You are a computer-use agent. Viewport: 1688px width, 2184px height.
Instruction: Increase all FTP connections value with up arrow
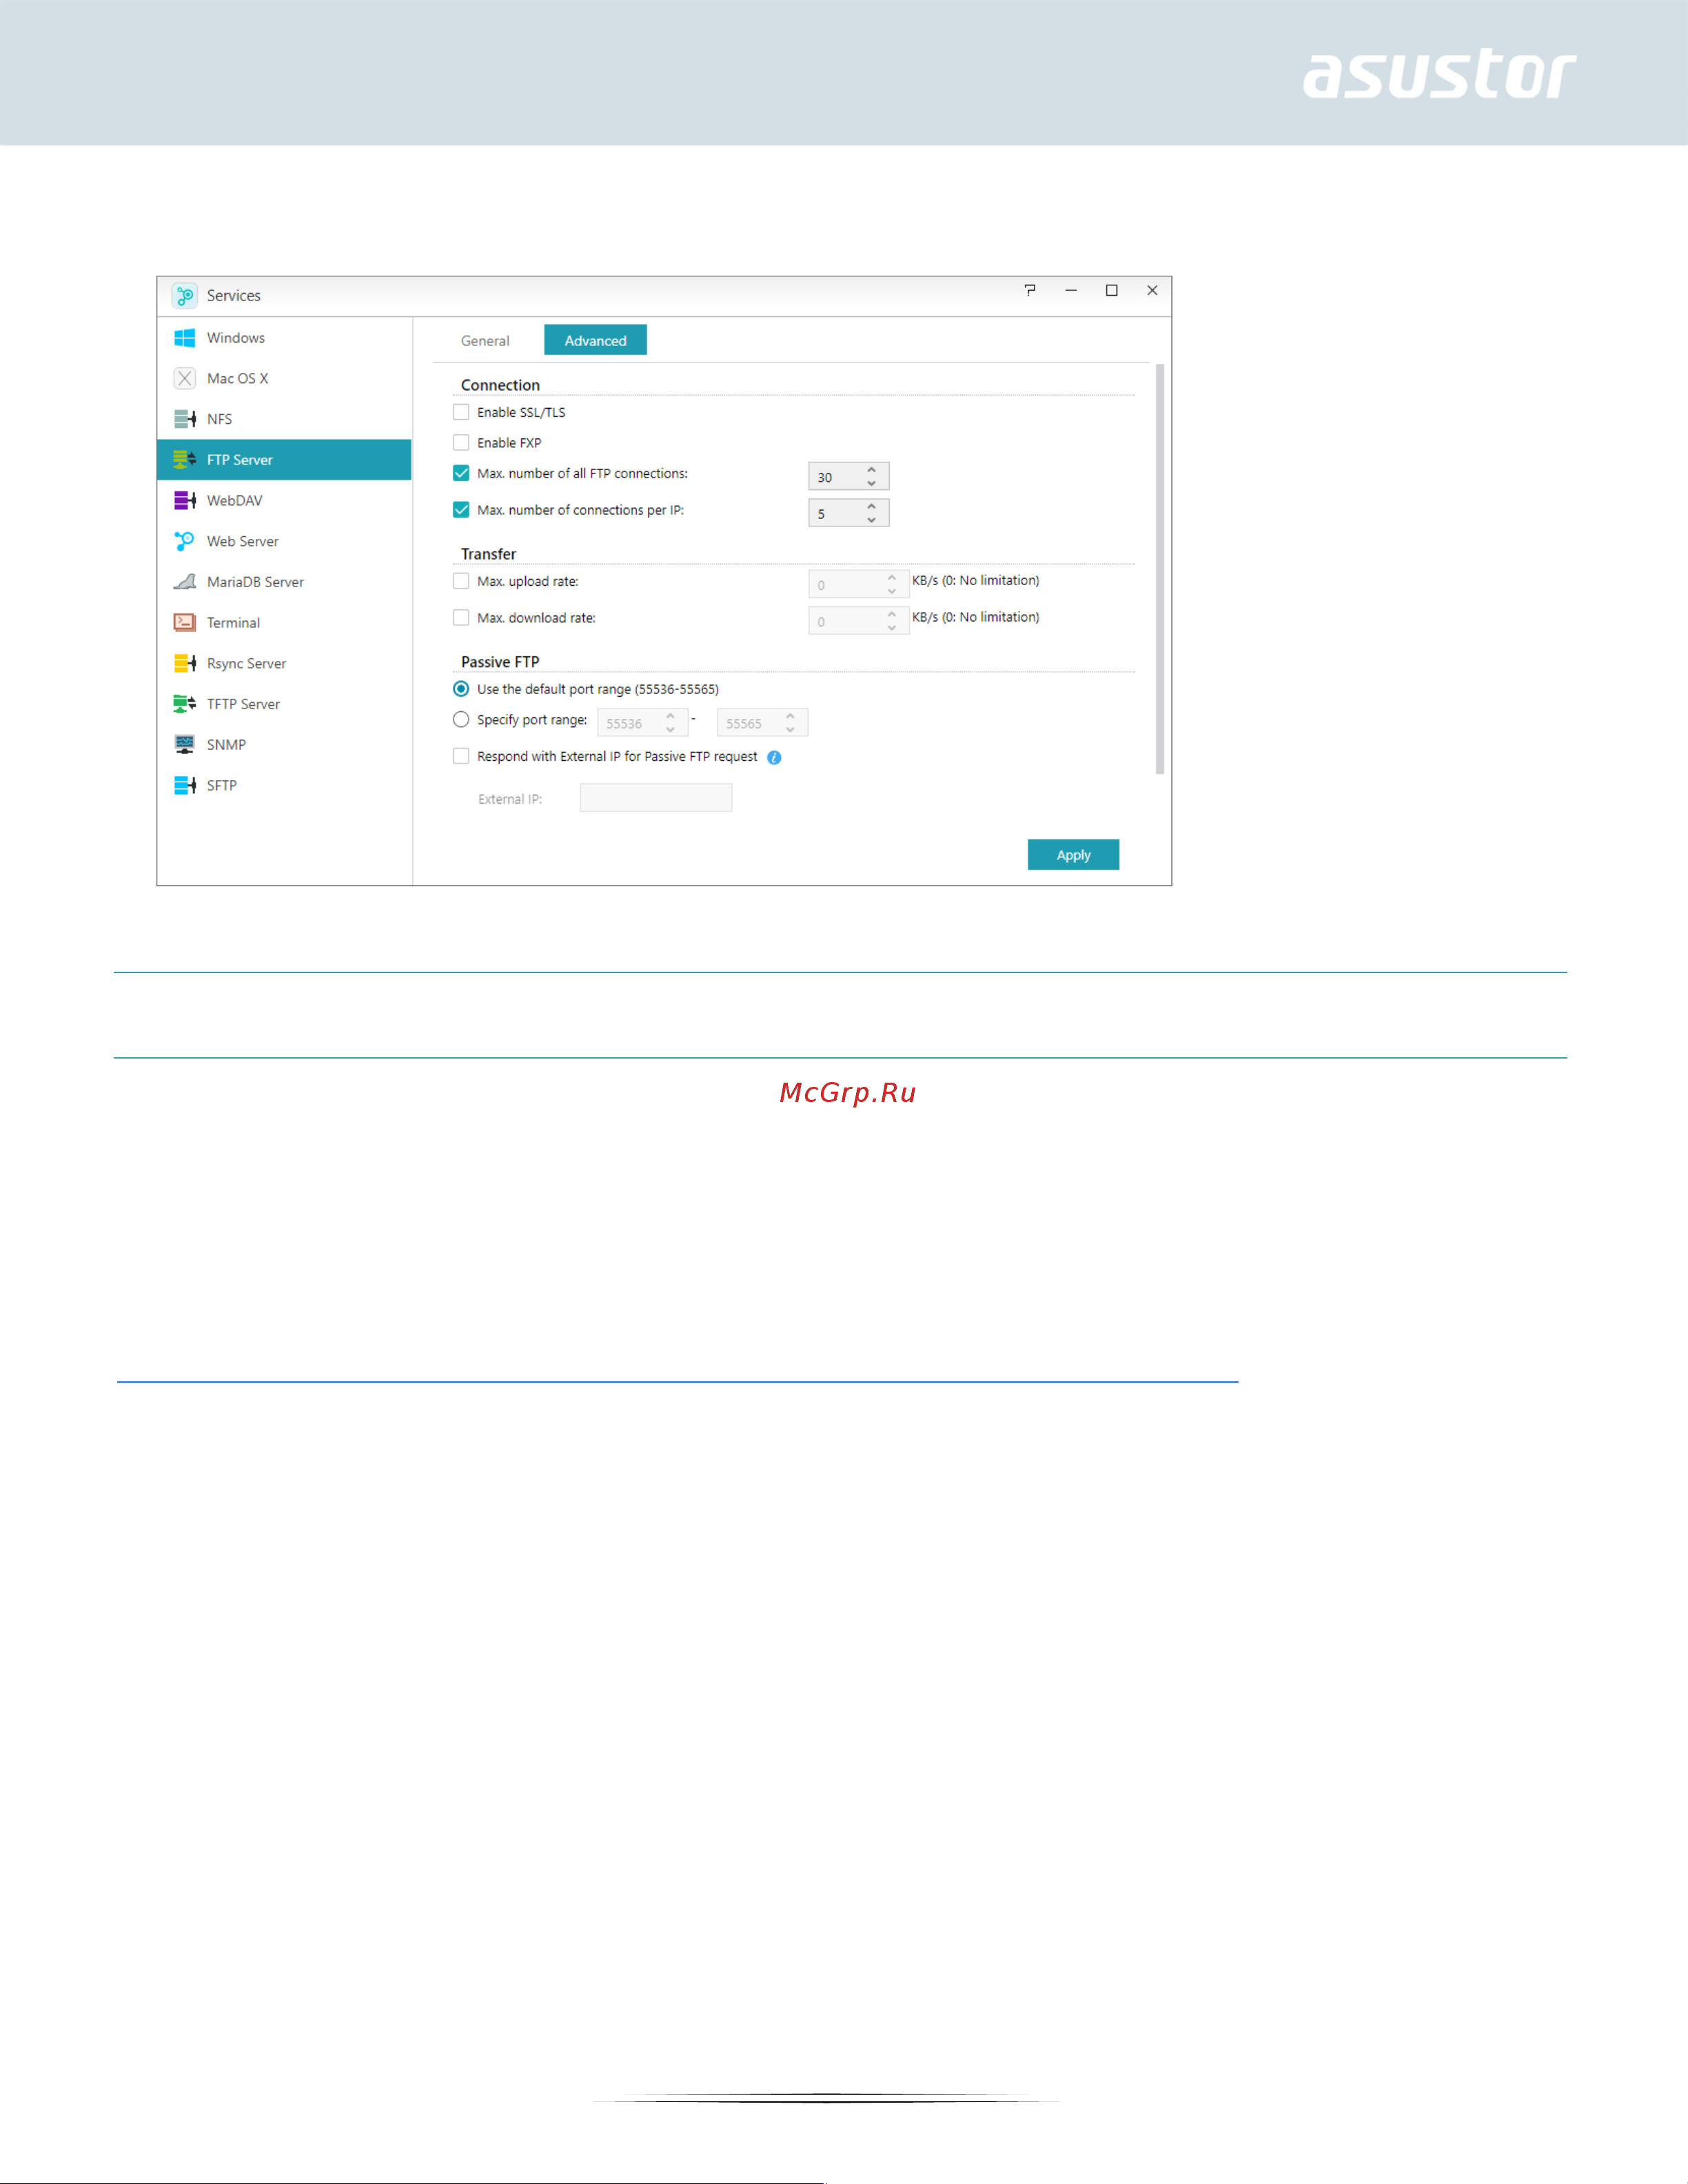871,470
